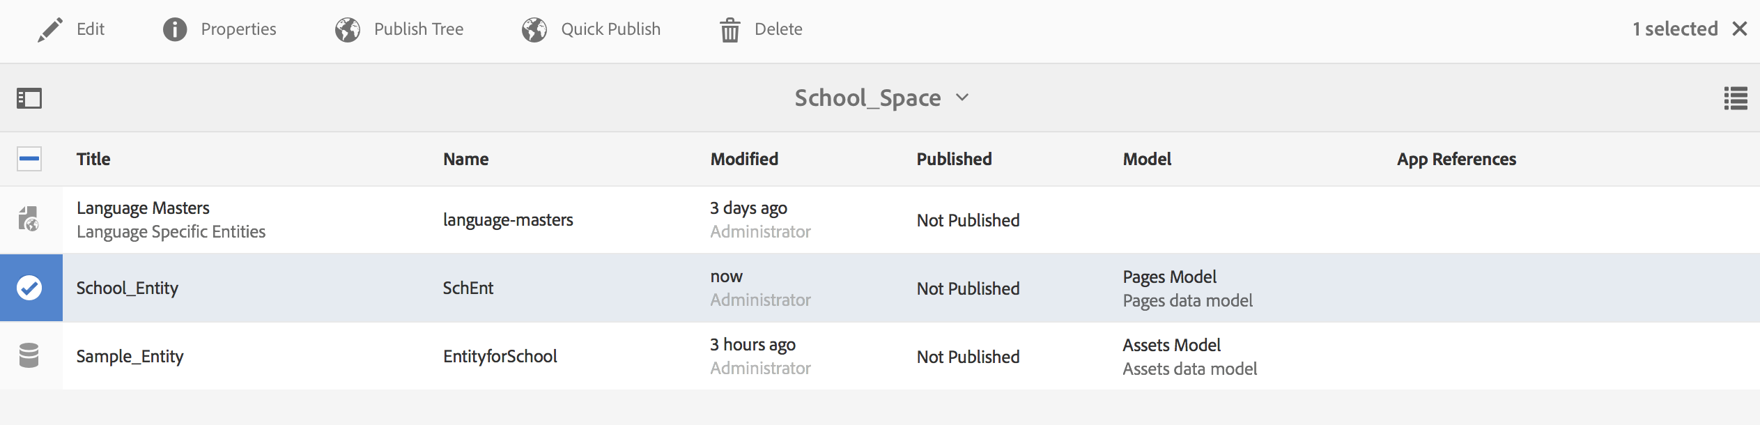Click the Publish Tree globe icon
The height and width of the screenshot is (425, 1760).
coord(348,29)
